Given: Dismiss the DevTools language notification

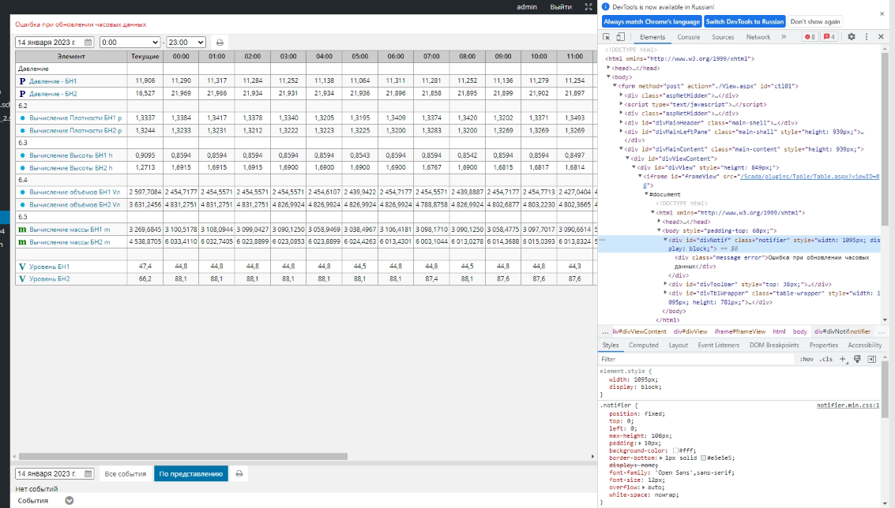Looking at the screenshot, I should pos(882,13).
